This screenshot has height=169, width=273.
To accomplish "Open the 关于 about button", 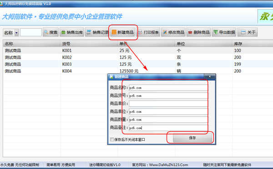I will pyautogui.click(x=248, y=32).
